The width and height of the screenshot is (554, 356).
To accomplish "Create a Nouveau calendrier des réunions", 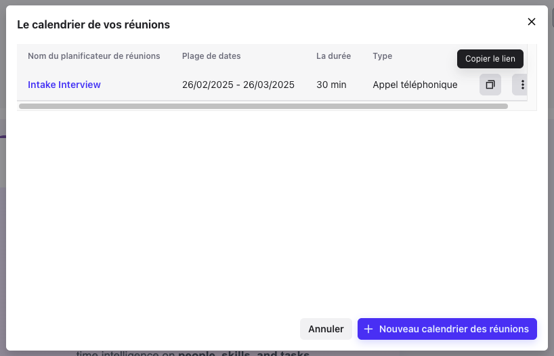I will [x=447, y=329].
